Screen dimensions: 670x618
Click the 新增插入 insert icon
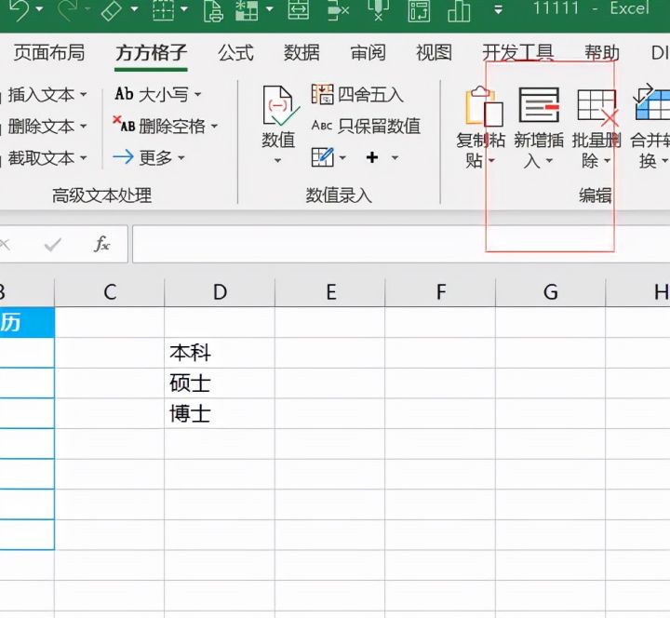[539, 105]
